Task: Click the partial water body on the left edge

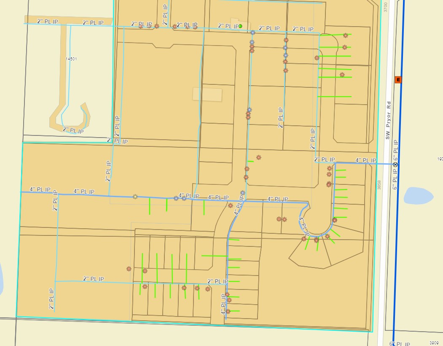Action: coord(1,278)
